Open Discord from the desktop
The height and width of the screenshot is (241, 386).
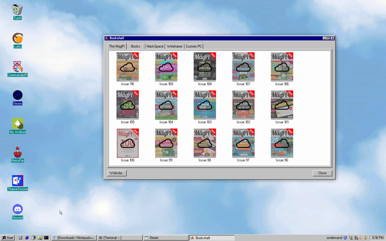(x=17, y=209)
